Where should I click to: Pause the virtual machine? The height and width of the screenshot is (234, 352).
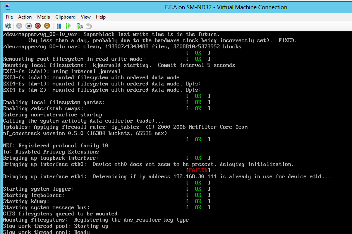59,26
